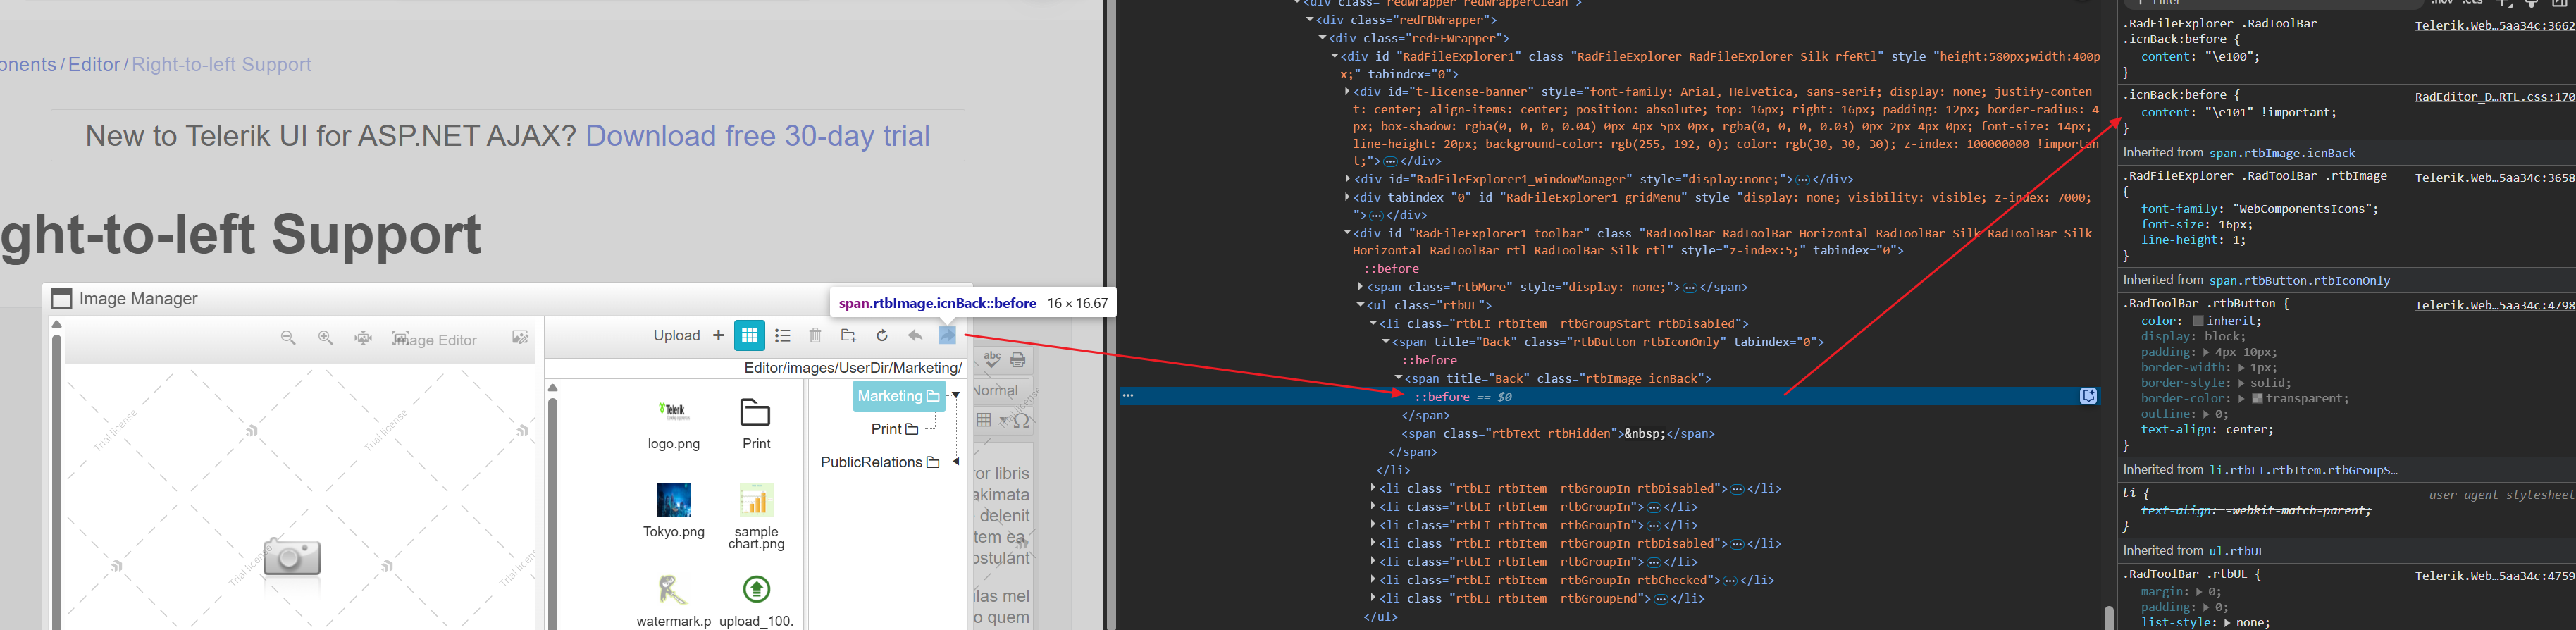Switch file explorer to list view

pos(782,335)
